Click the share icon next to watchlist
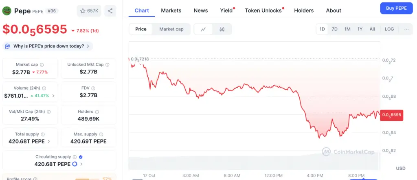The image size is (417, 180). pyautogui.click(x=110, y=11)
